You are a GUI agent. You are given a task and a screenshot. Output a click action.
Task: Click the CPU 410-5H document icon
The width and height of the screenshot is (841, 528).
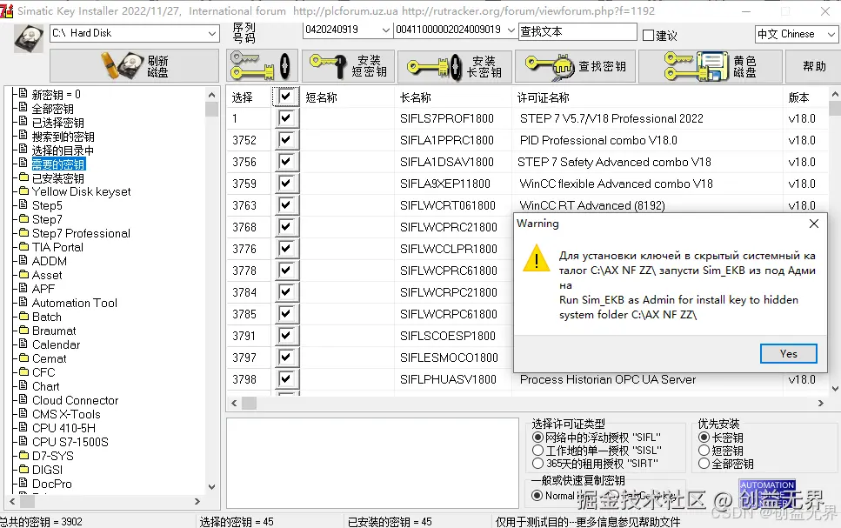coord(23,427)
